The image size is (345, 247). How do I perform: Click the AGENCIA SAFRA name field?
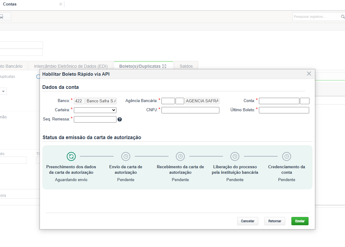pyautogui.click(x=202, y=101)
